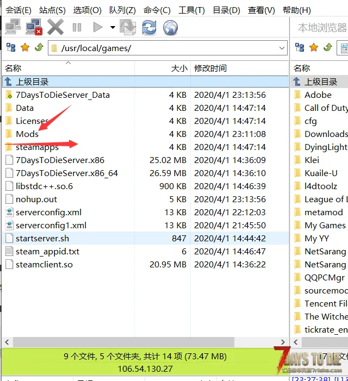Select local Adobe folder
348x381 pixels.
319,95
